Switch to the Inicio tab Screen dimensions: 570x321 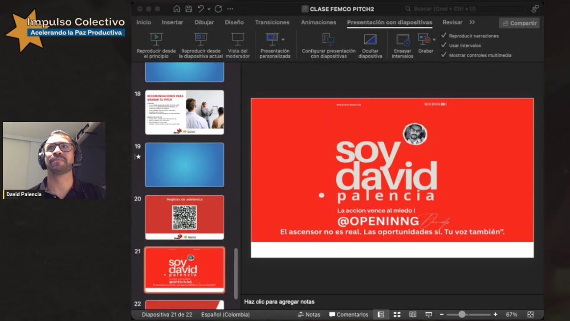tap(143, 22)
